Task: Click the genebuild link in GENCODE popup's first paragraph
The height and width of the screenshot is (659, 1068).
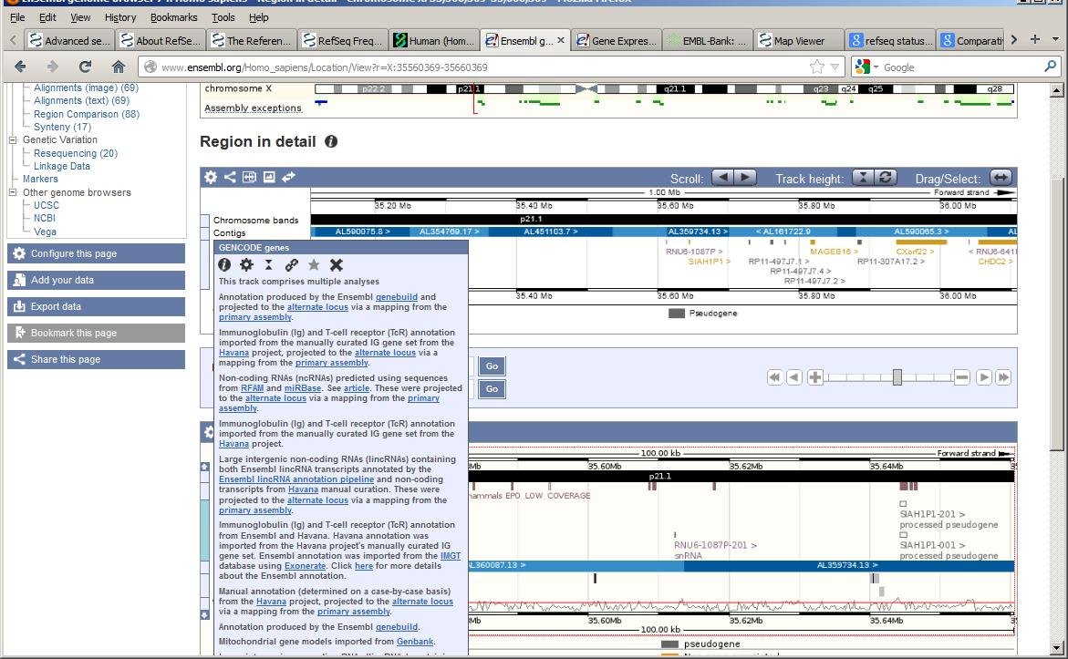Action: [x=397, y=297]
